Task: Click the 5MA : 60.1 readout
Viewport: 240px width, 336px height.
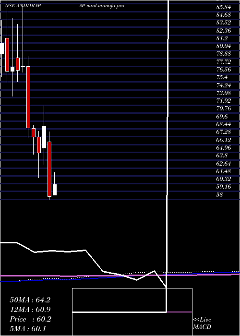Action: 28,329
